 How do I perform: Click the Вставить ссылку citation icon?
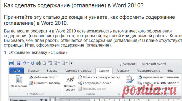130,79
